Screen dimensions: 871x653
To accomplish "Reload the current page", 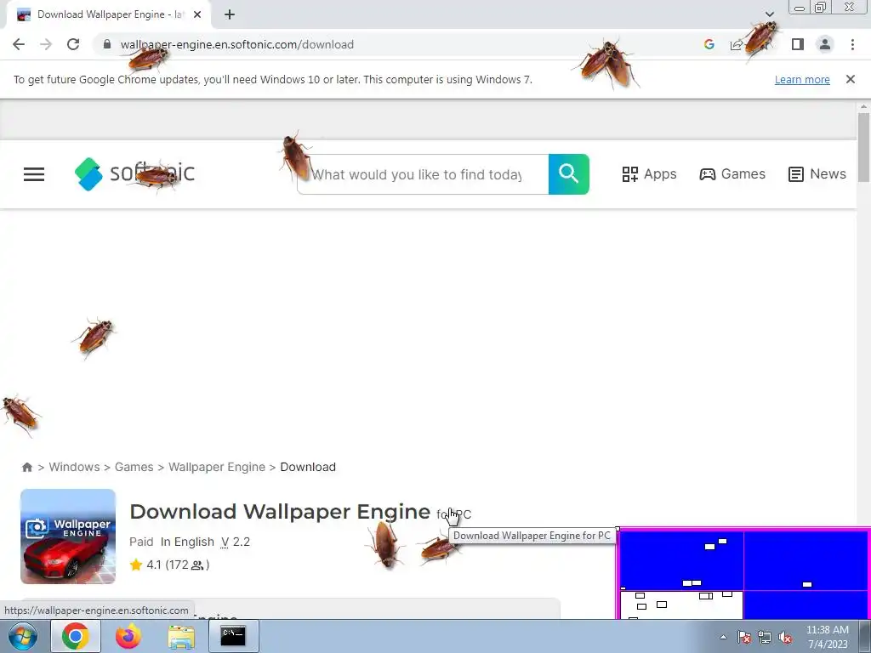I will (73, 44).
